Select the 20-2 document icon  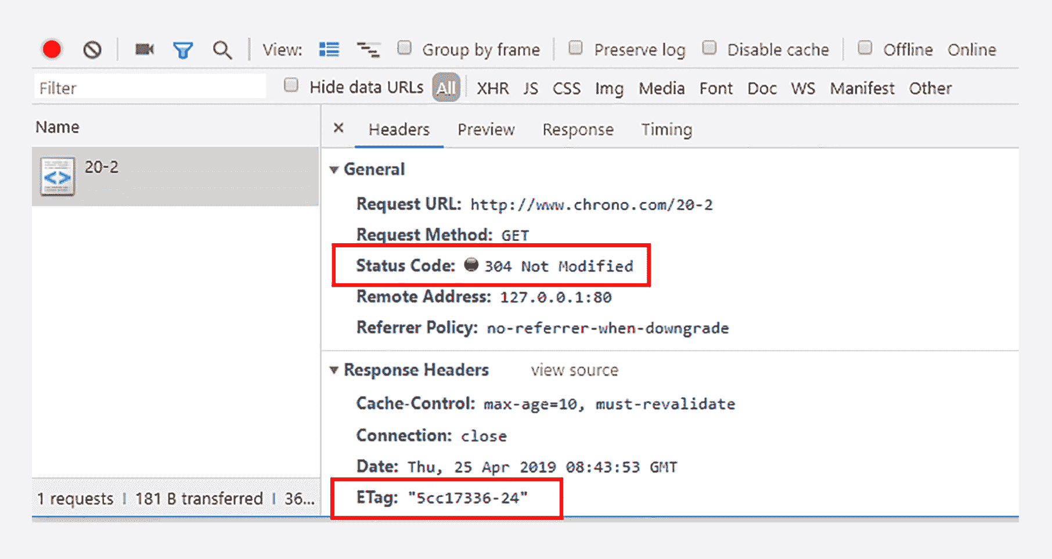[x=57, y=176]
